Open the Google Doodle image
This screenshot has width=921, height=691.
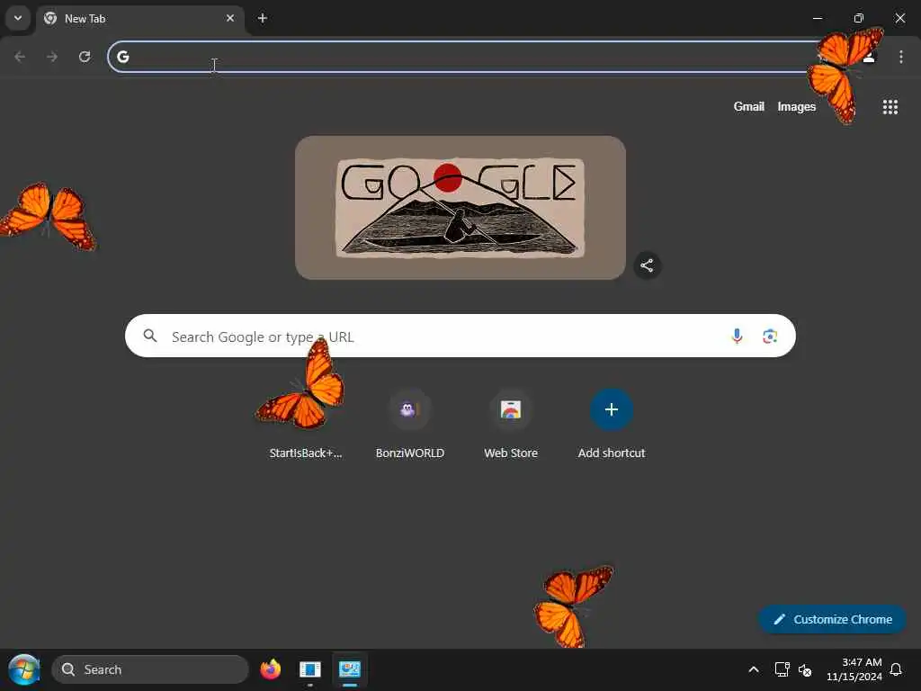(460, 208)
